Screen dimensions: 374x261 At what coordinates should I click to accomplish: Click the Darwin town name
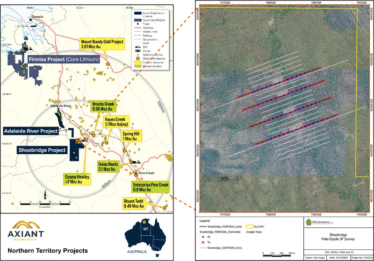coord(37,16)
